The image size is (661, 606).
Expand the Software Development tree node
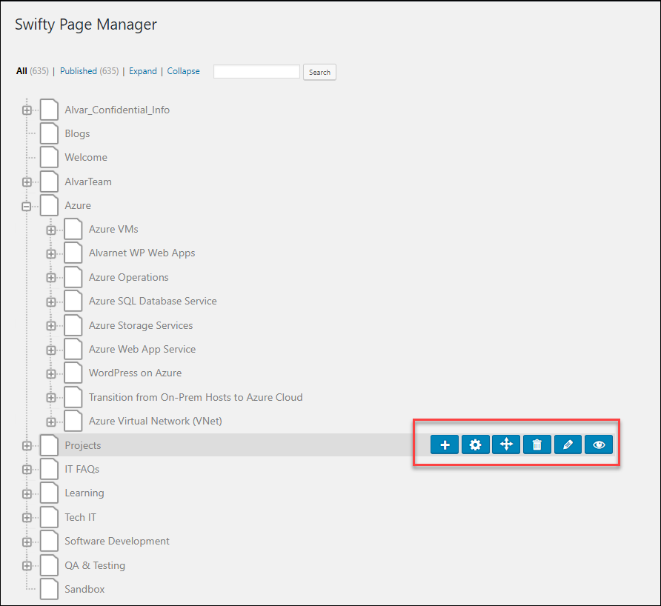click(x=27, y=542)
